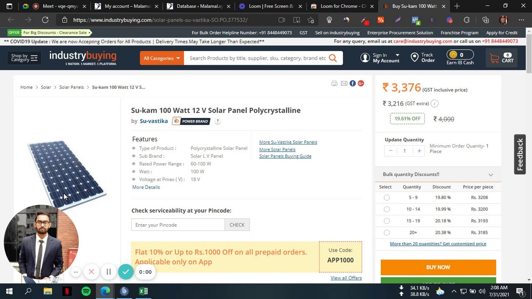Open the Feedback side tab
Image resolution: width=532 pixels, height=299 pixels.
tap(520, 154)
